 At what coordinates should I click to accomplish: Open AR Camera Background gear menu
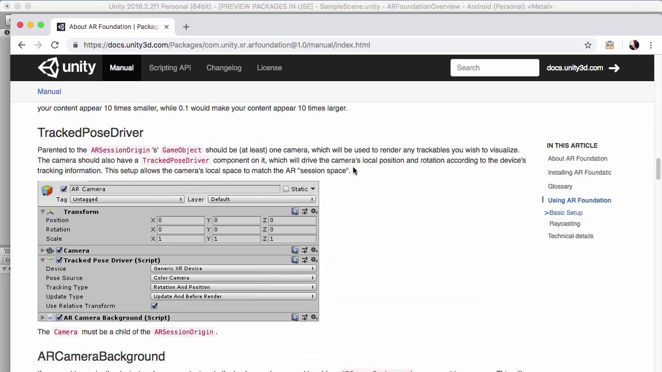313,317
